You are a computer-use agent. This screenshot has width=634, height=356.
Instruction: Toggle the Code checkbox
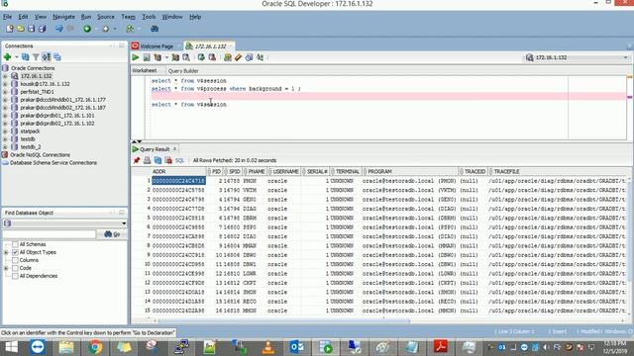[x=16, y=268]
